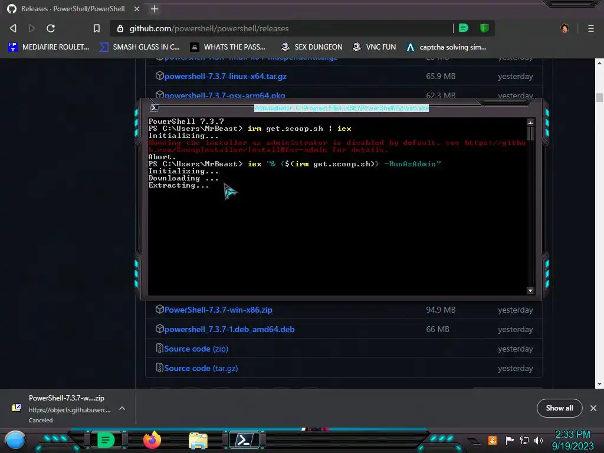Screen dimensions: 604x453
Task: Open captcha solving sim... bookmark
Action: pyautogui.click(x=447, y=47)
